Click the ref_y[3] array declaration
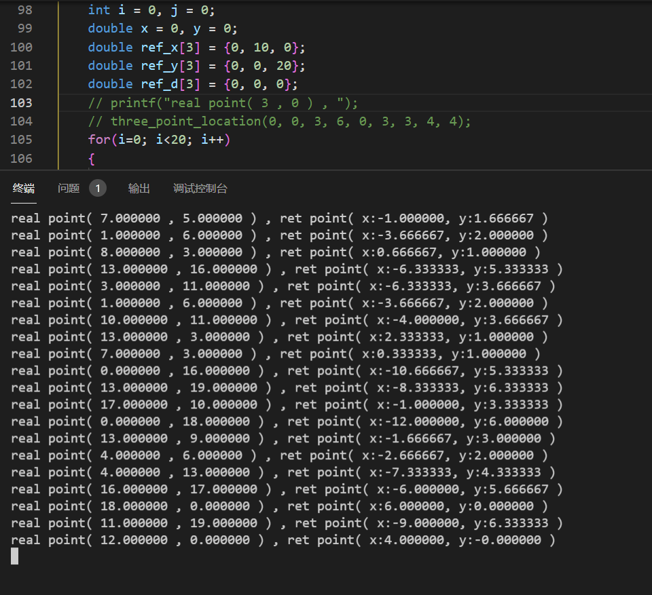 point(196,66)
